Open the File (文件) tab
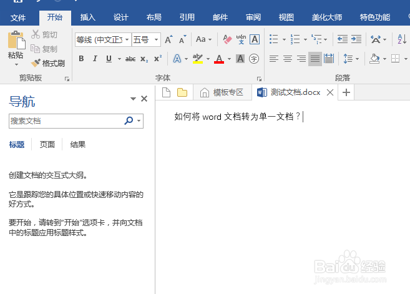This screenshot has width=410, height=294. click(18, 17)
